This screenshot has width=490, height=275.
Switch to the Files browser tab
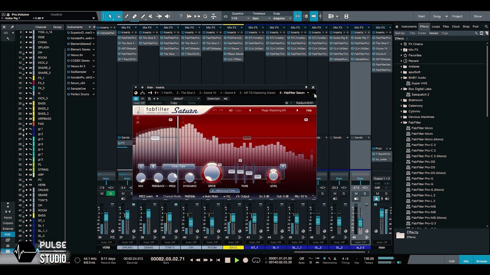click(446, 27)
